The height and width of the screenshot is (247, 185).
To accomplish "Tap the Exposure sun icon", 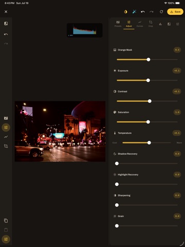I will [x=115, y=70].
